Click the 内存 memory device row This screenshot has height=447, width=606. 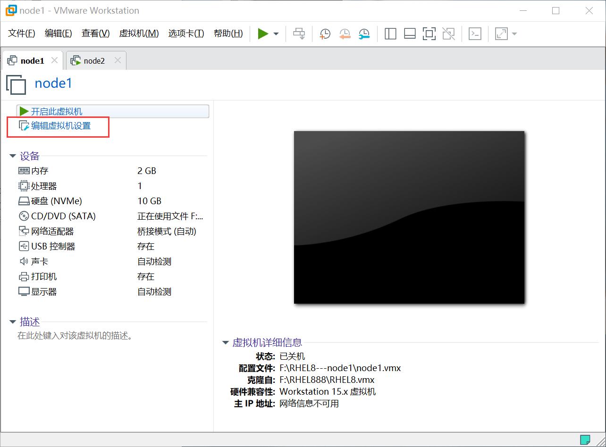pyautogui.click(x=111, y=171)
